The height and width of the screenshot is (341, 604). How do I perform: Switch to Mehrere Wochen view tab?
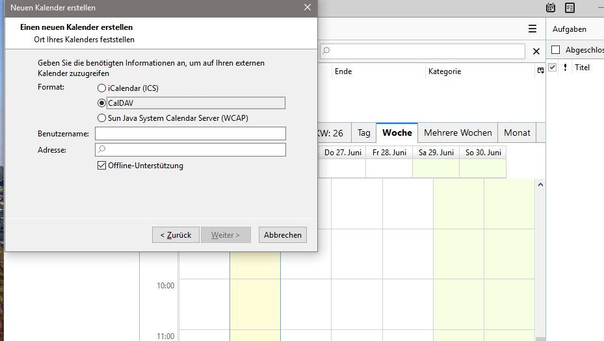[x=458, y=133]
